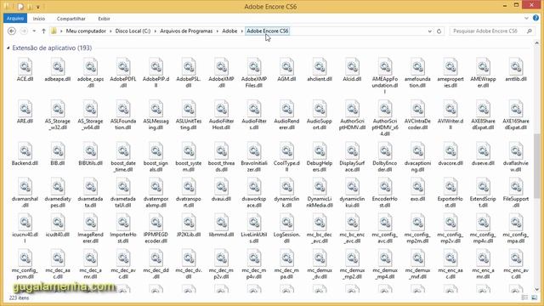Go up one folder level
The height and width of the screenshot is (306, 544).
[x=43, y=31]
